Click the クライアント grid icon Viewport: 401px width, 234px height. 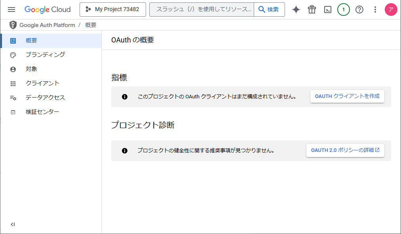13,84
